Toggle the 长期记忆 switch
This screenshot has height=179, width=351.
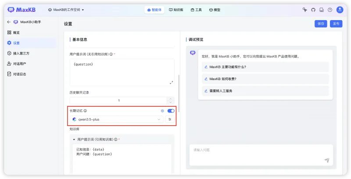(x=171, y=111)
